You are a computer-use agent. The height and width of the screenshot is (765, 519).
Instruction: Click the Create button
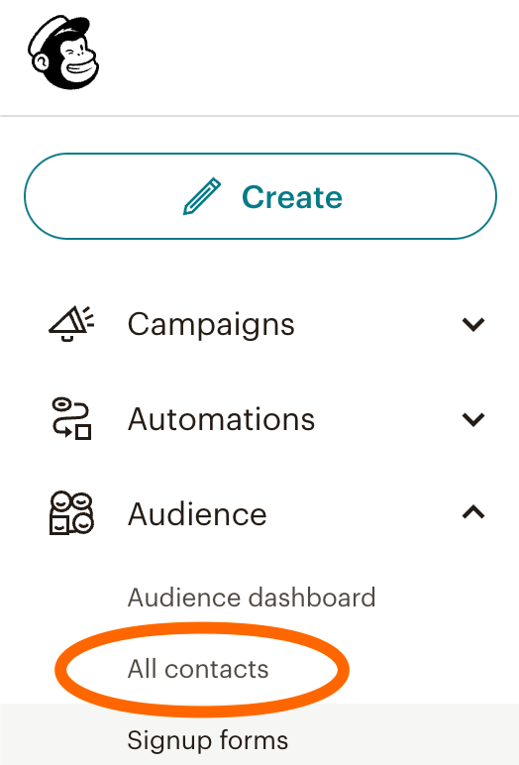point(259,196)
